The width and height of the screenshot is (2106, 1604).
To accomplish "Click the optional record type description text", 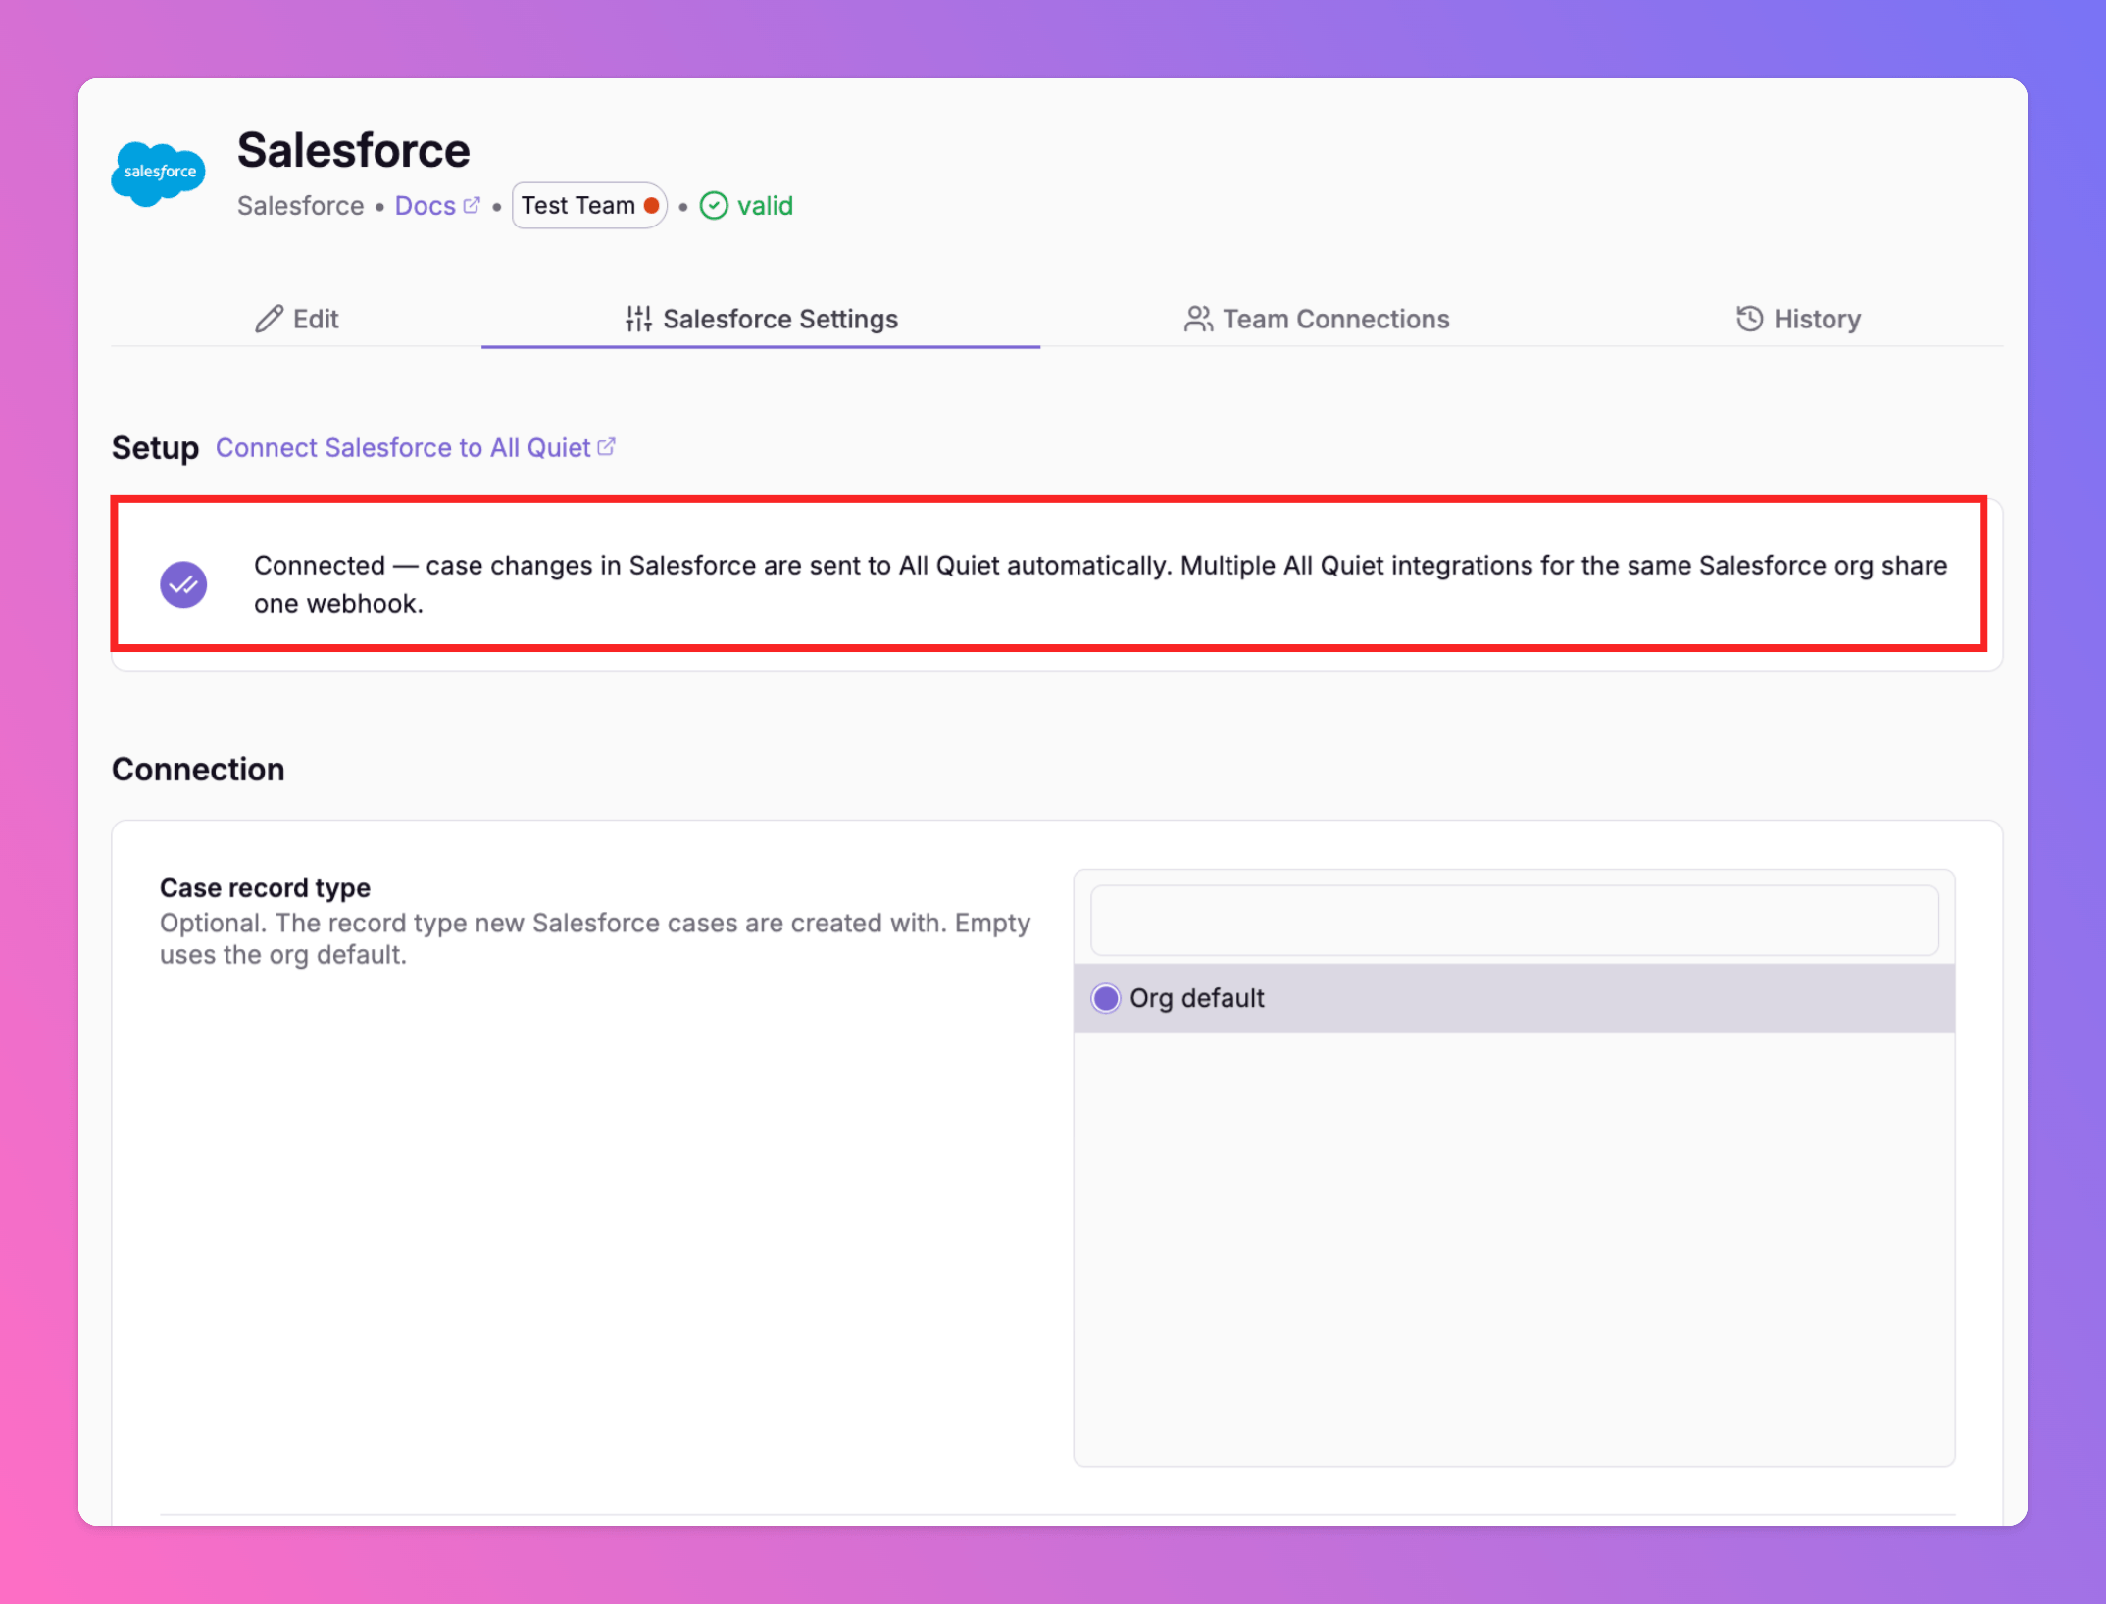I will pyautogui.click(x=595, y=939).
